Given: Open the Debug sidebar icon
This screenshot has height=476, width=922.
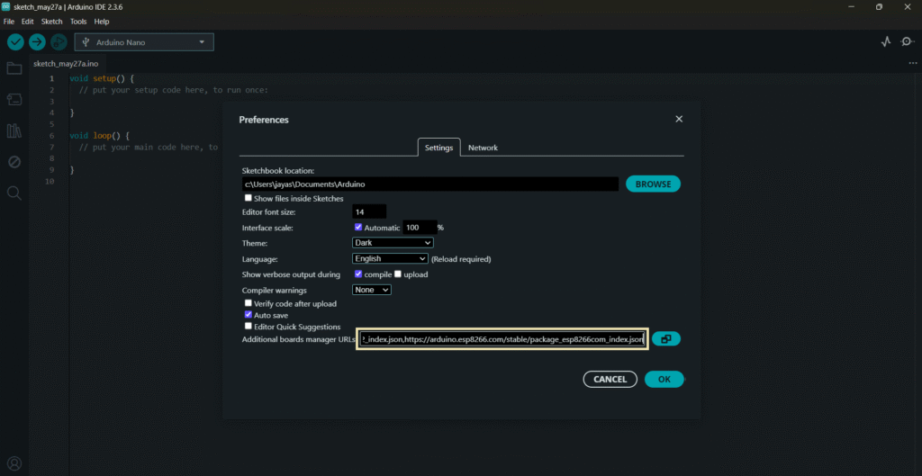Looking at the screenshot, I should point(14,162).
